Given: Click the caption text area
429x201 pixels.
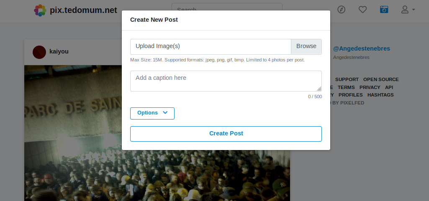Looking at the screenshot, I should (226, 81).
